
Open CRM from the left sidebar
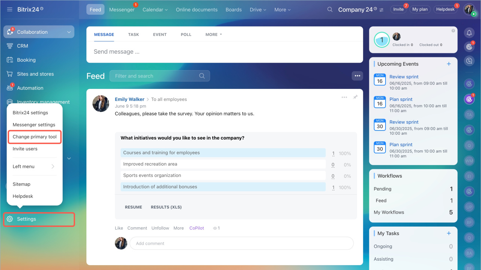click(x=23, y=46)
